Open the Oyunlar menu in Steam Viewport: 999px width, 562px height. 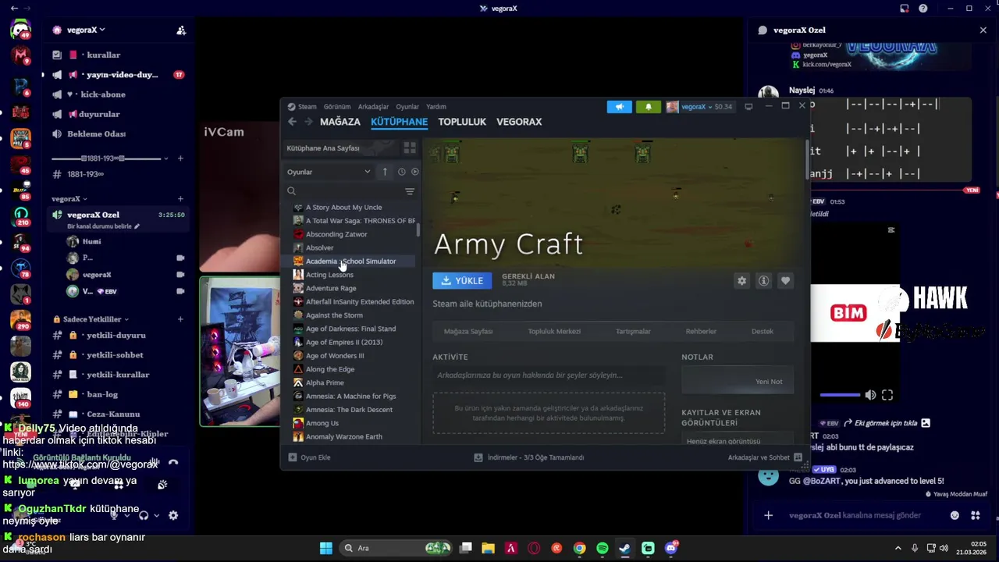click(x=407, y=107)
